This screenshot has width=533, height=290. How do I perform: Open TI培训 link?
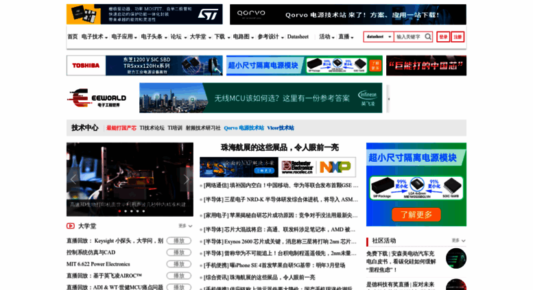(x=175, y=128)
